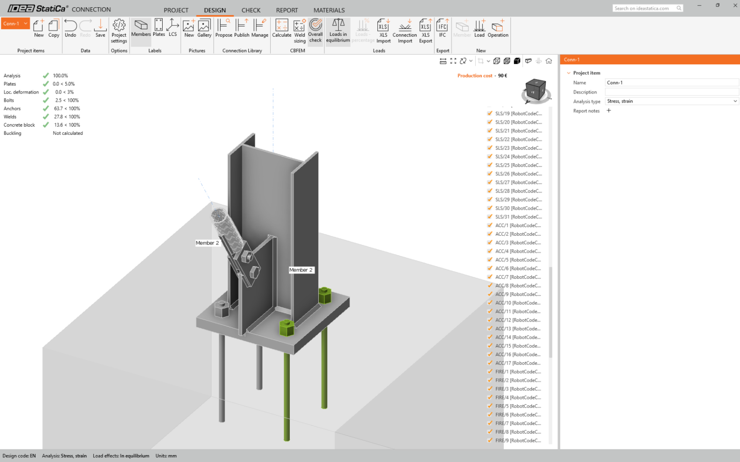740x462 pixels.
Task: Add report notes with plus button
Action: point(609,110)
